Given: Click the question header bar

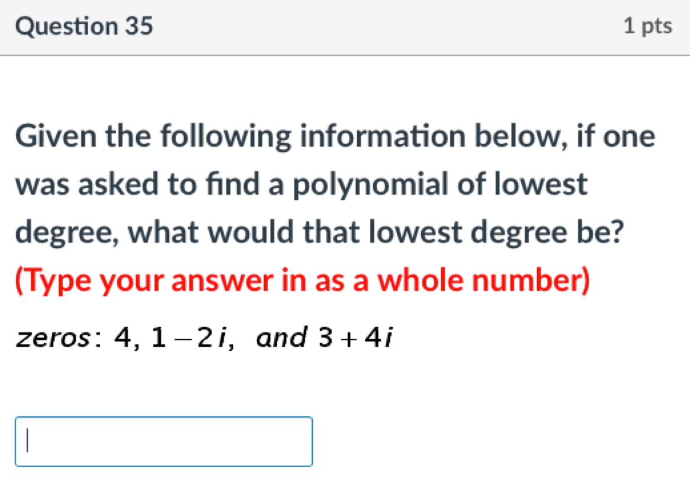Looking at the screenshot, I should coord(345,27).
